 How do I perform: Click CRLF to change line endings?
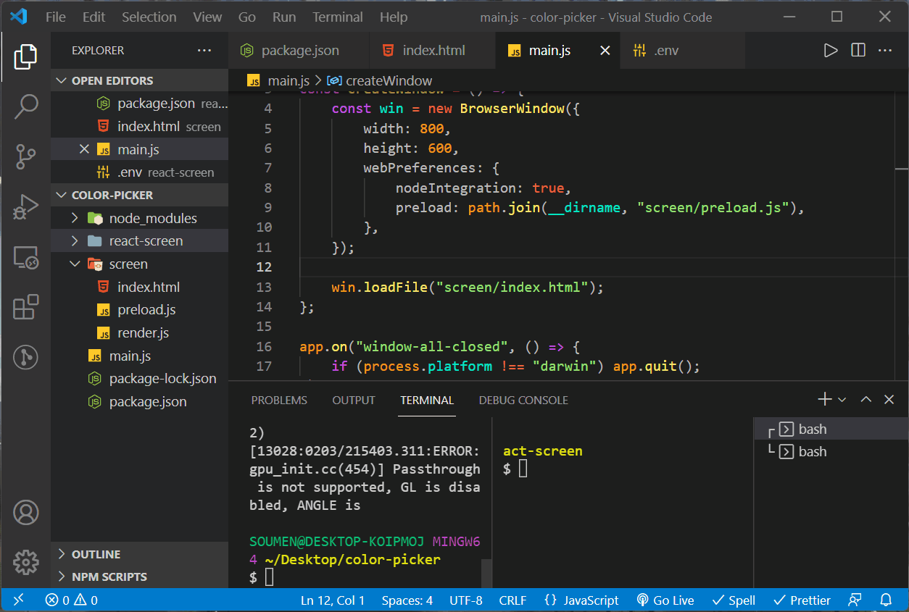click(x=512, y=600)
